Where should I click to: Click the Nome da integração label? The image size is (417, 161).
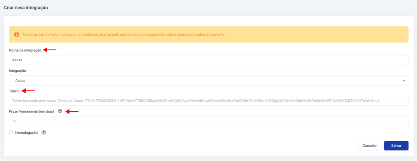[25, 50]
